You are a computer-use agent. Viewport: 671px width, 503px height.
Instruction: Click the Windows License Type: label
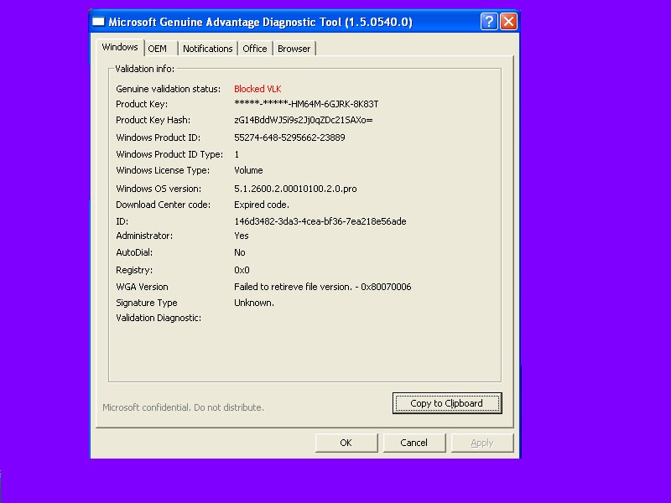click(163, 170)
